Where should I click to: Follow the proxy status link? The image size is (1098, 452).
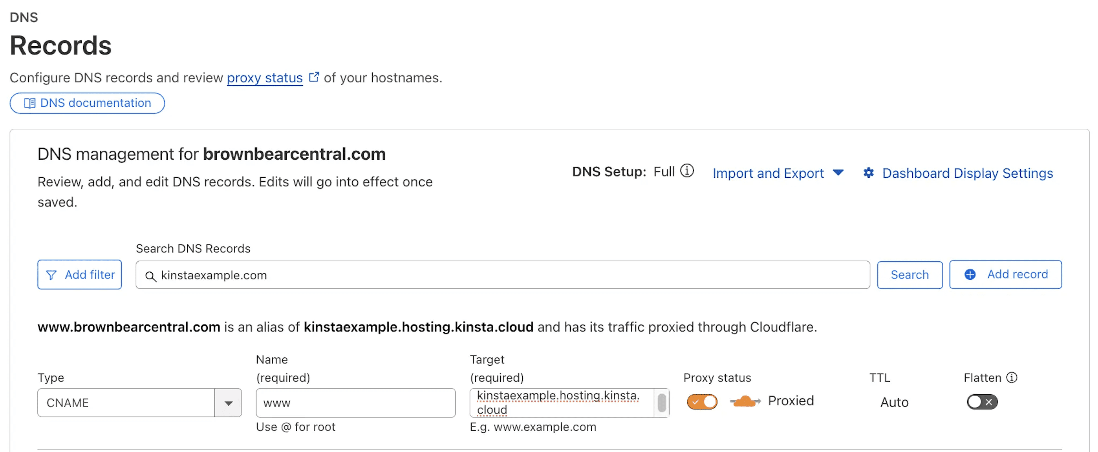(x=265, y=78)
